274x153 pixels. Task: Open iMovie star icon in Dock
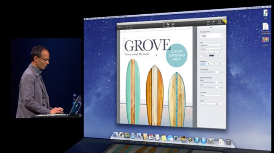tap(190, 140)
